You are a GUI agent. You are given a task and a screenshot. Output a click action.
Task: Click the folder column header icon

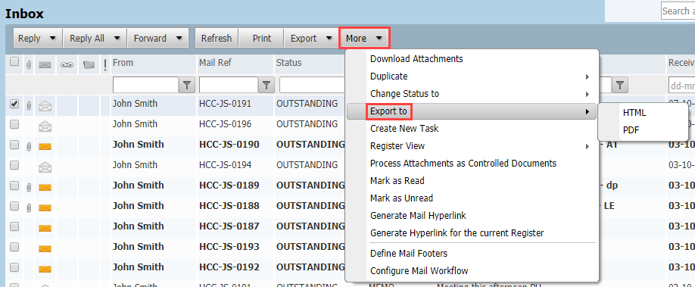[x=89, y=65]
